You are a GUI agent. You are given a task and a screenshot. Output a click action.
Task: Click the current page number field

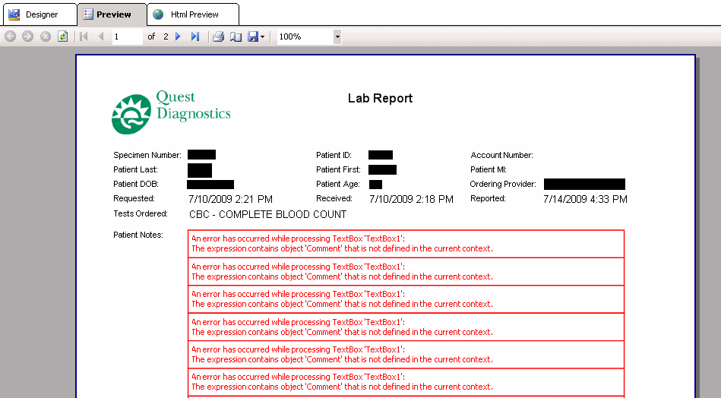128,36
